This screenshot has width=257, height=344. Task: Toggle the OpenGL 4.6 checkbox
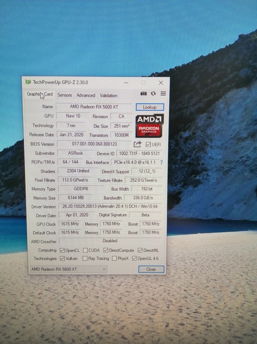(x=134, y=258)
